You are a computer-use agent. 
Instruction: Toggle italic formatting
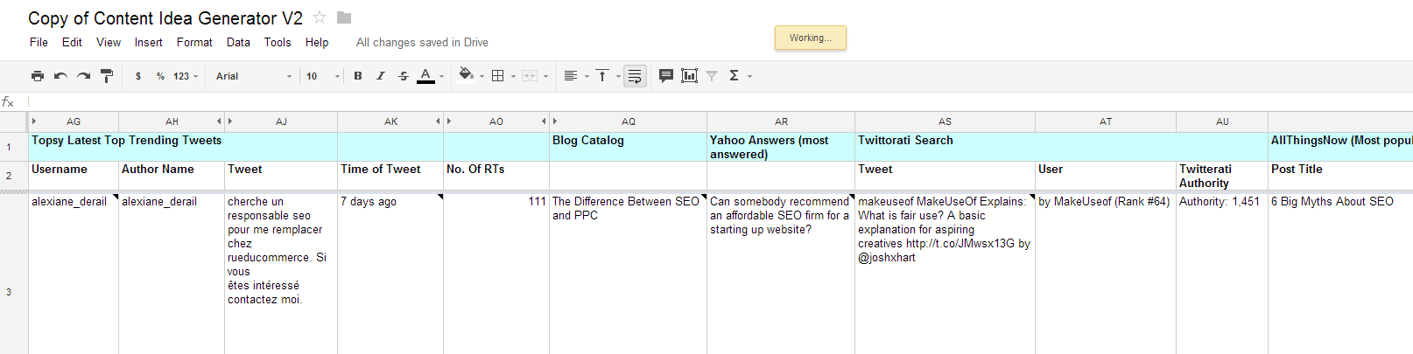(x=380, y=76)
